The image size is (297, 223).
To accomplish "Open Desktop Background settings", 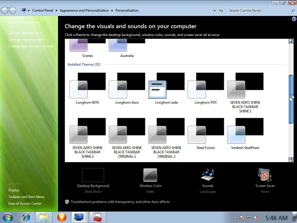I will tap(93, 181).
